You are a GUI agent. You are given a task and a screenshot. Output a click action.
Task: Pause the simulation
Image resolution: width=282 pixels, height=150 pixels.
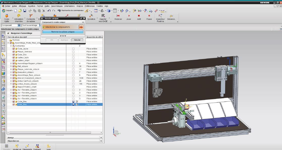(149, 17)
